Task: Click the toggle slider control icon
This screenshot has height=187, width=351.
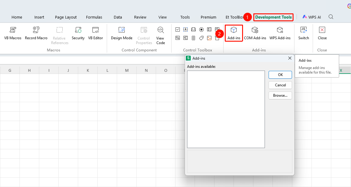Action: pos(178,38)
